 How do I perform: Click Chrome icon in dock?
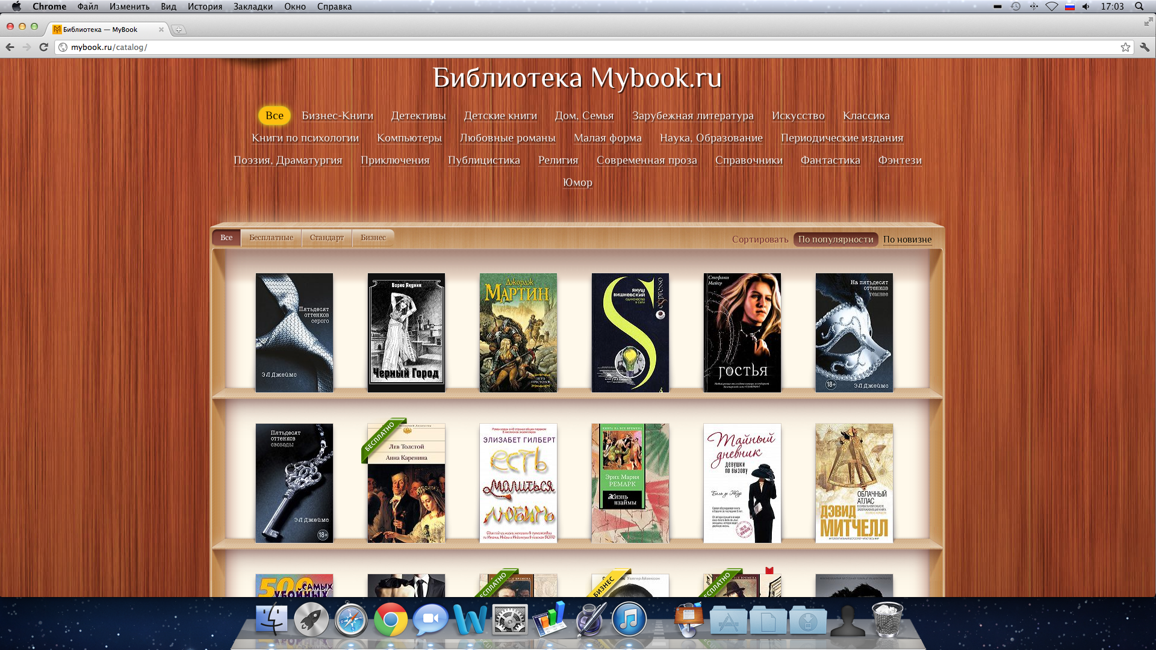391,619
